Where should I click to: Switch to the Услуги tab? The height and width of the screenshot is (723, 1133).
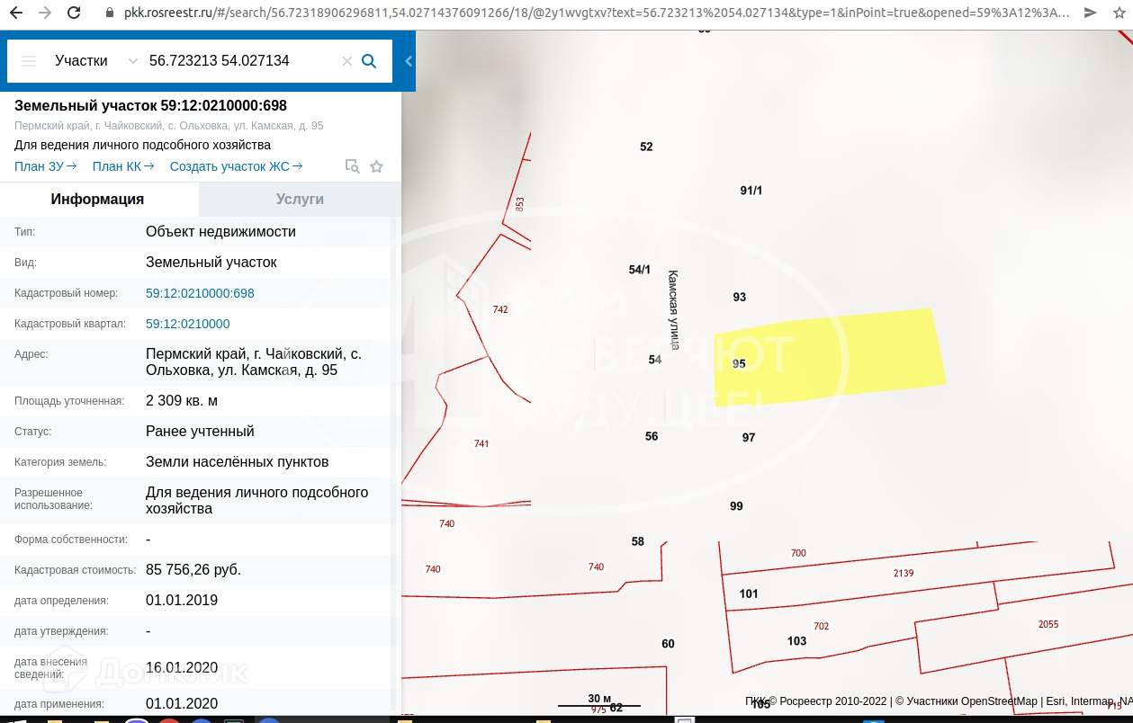300,200
